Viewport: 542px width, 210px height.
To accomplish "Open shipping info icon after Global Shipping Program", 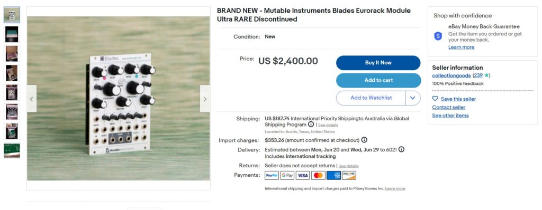I will point(311,125).
